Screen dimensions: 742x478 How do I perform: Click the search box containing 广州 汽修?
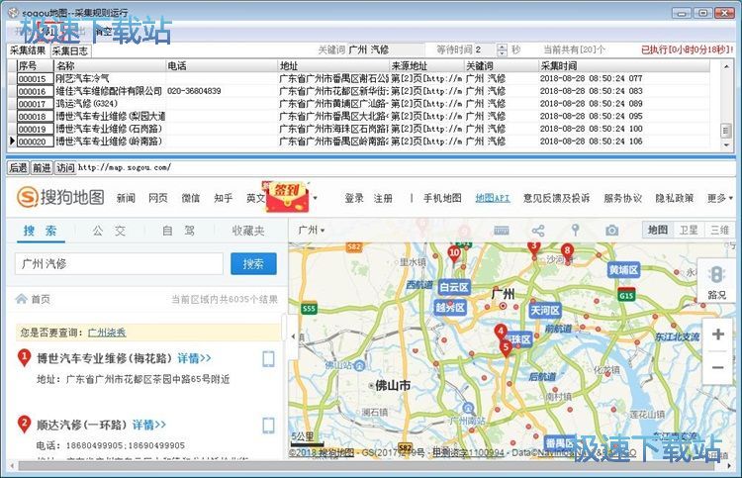119,264
